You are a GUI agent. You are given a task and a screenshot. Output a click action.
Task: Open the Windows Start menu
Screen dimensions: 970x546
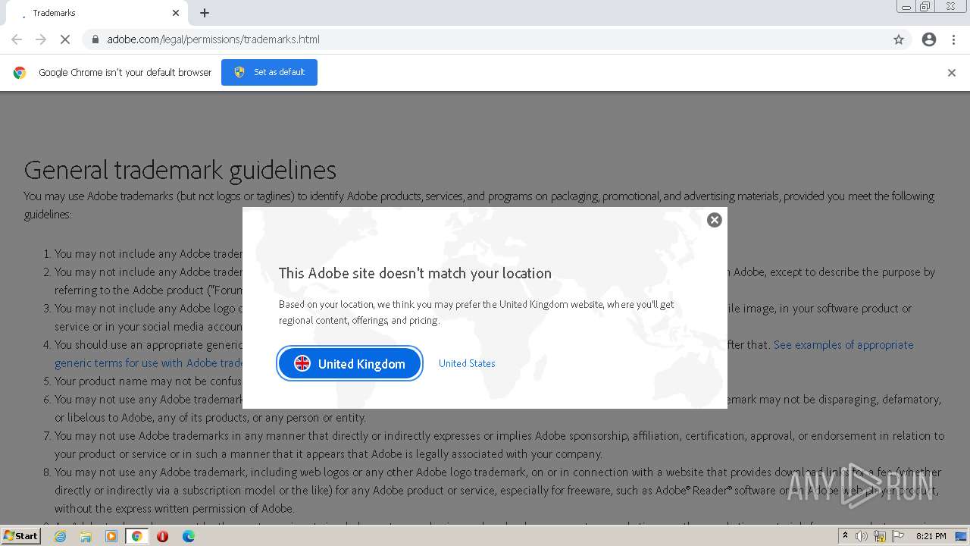point(20,536)
